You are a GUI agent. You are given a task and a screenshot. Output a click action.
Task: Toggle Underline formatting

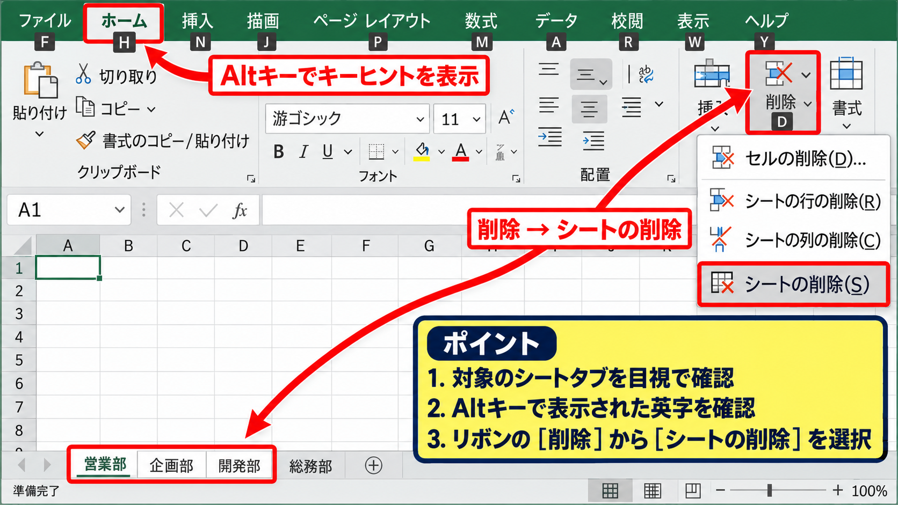(x=328, y=152)
